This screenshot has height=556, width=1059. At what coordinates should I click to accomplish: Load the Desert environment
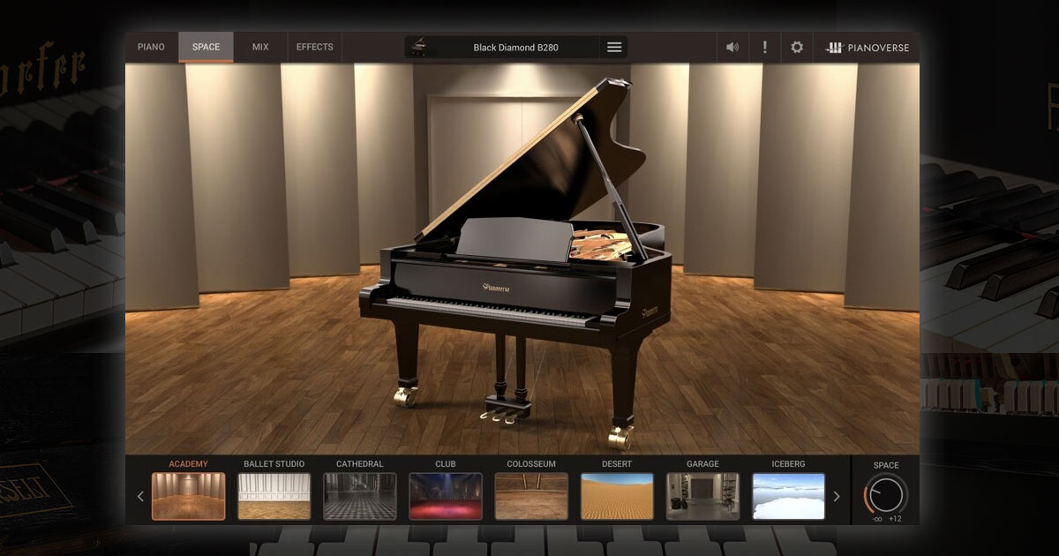point(617,496)
